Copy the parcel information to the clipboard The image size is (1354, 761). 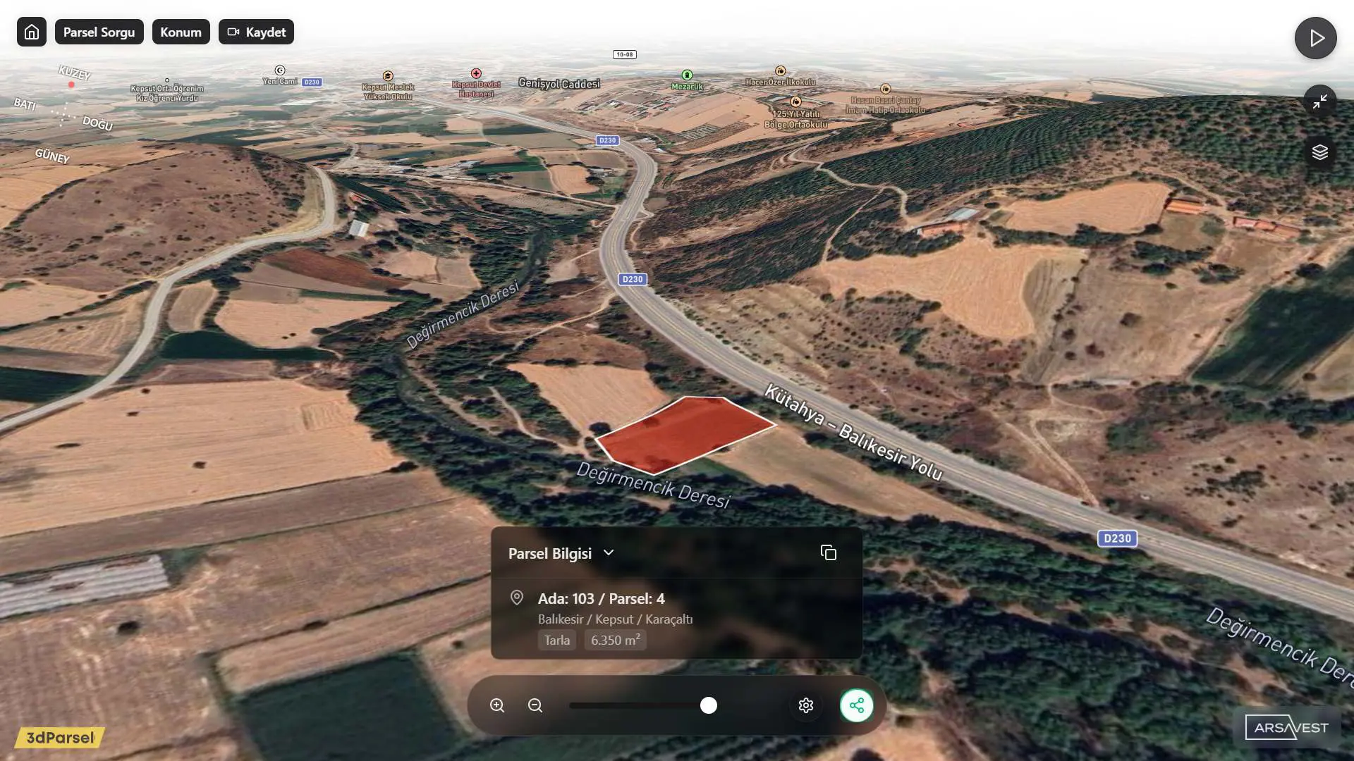(829, 553)
